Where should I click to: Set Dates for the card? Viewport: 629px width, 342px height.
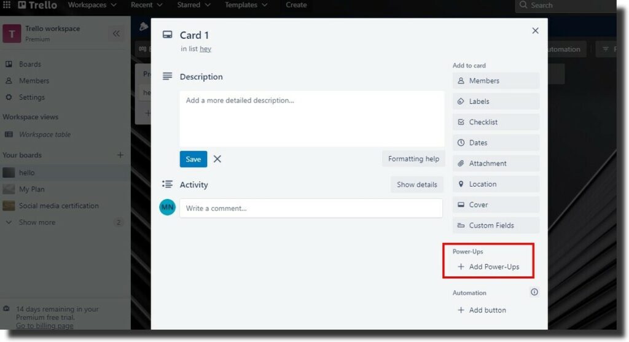pyautogui.click(x=496, y=142)
